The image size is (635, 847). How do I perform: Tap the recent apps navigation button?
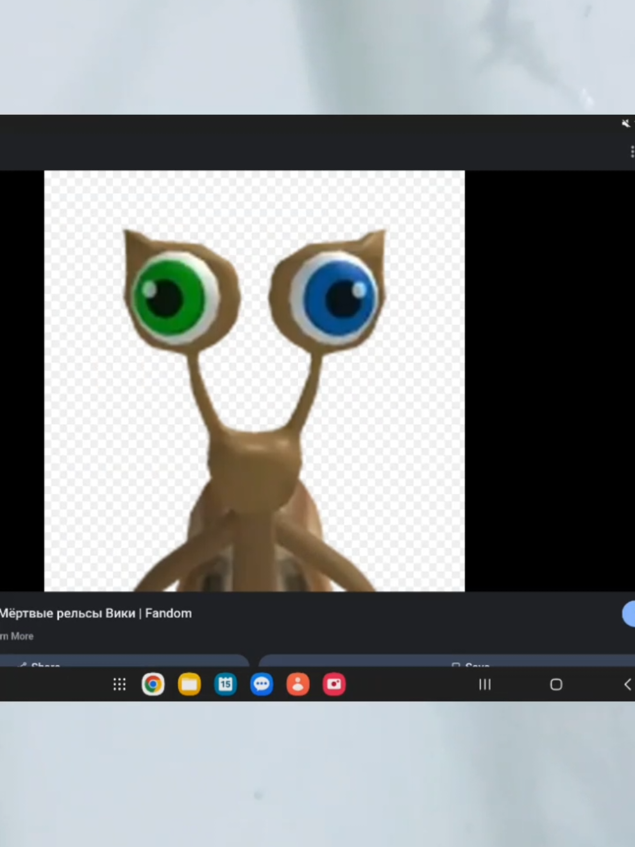485,685
